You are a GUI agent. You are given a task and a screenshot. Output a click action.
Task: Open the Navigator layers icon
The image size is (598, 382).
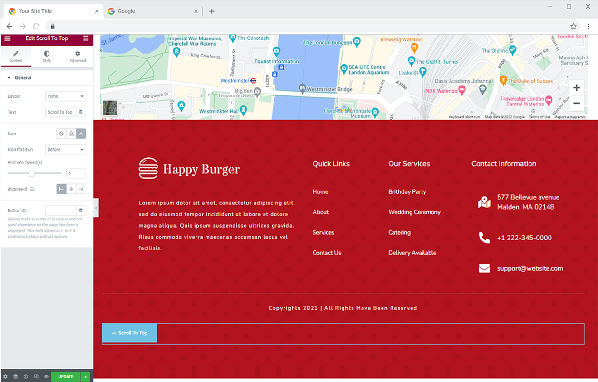click(x=15, y=377)
